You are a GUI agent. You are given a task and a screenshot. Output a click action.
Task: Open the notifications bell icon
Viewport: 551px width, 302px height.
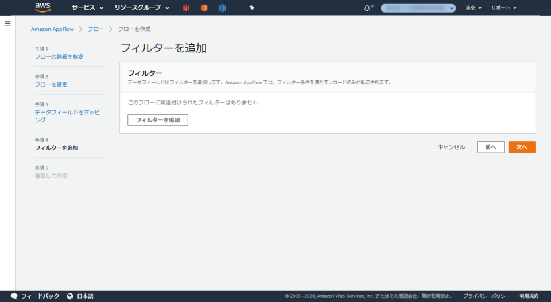pos(367,7)
